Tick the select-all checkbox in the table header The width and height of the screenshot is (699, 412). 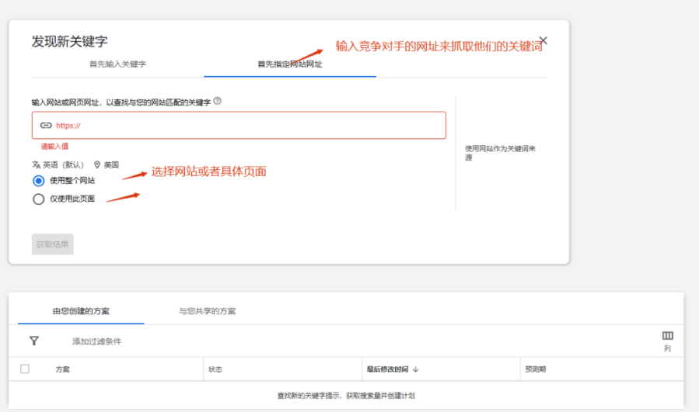point(25,369)
